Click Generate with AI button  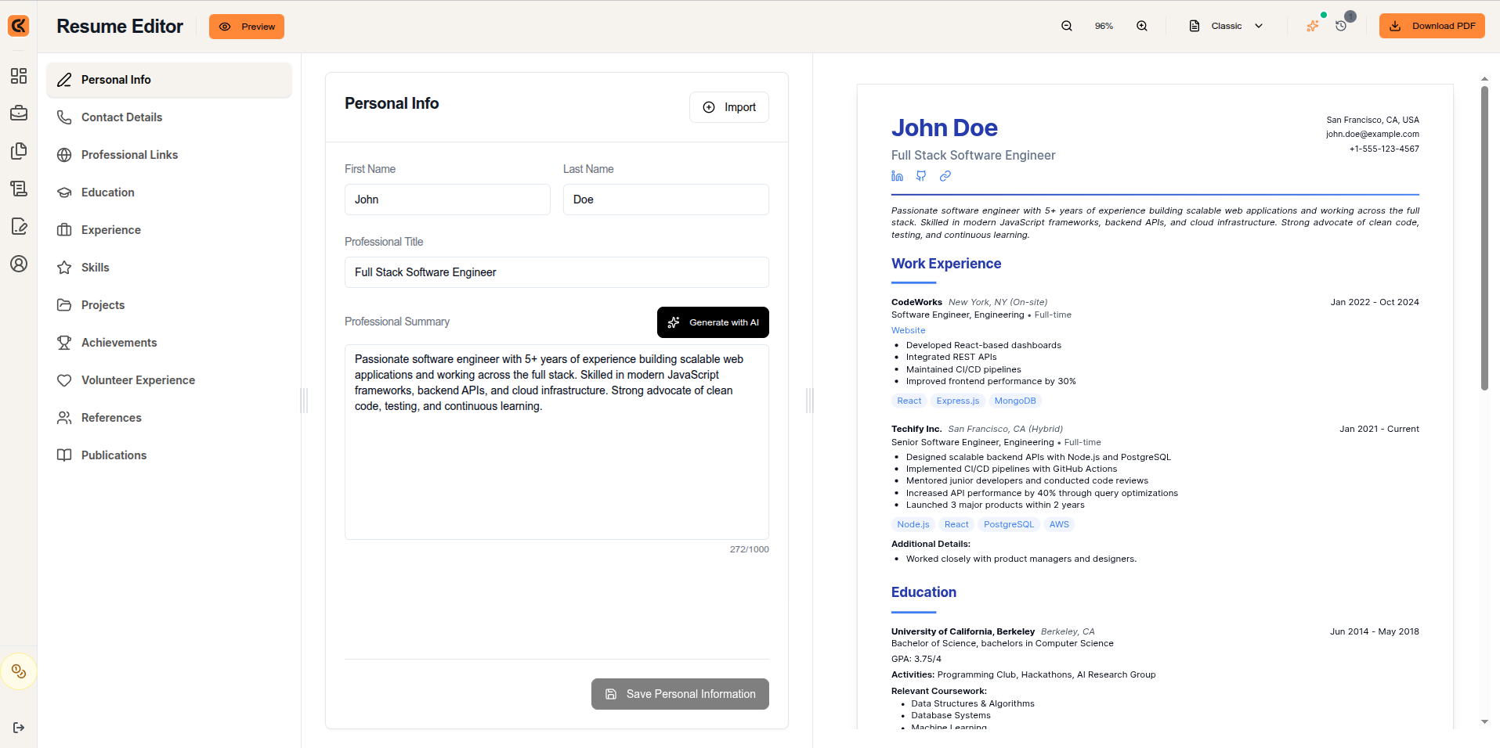713,322
